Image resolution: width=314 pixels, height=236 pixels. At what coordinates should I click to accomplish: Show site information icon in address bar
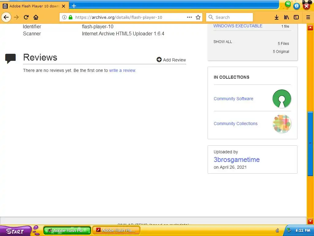[64, 17]
